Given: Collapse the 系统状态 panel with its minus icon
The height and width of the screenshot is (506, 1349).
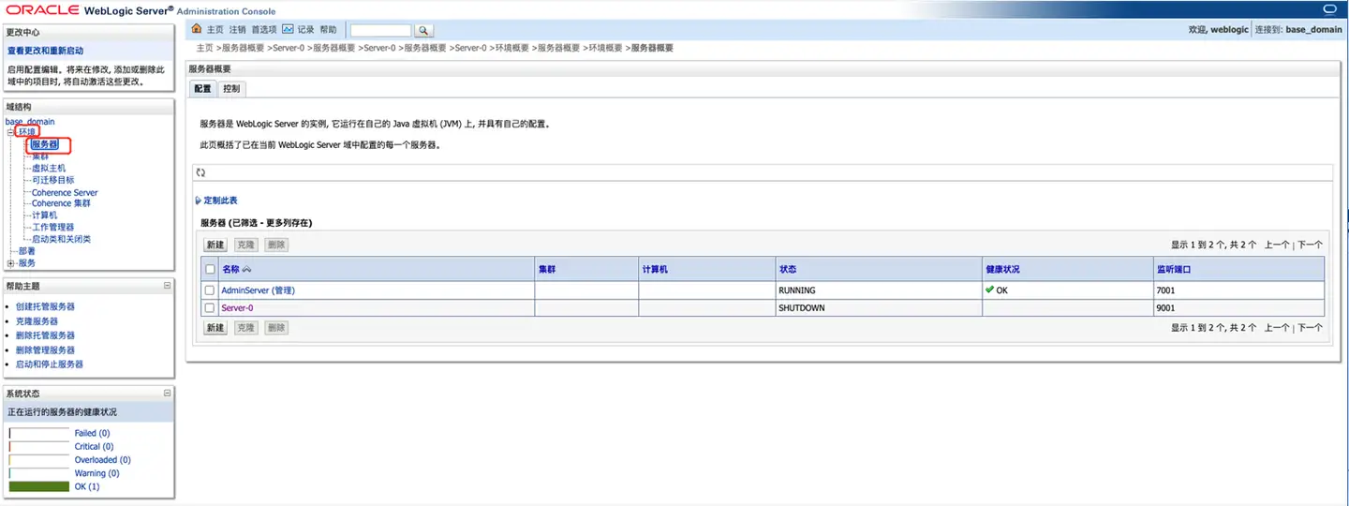Looking at the screenshot, I should click(x=168, y=394).
